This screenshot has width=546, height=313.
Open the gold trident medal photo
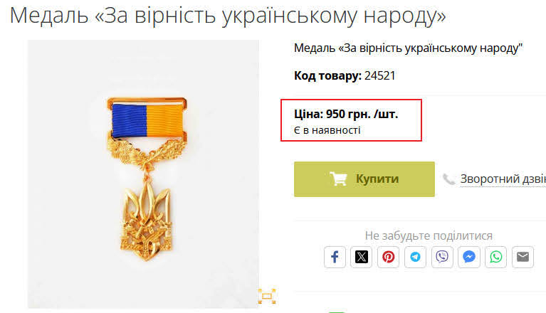pyautogui.click(x=143, y=174)
